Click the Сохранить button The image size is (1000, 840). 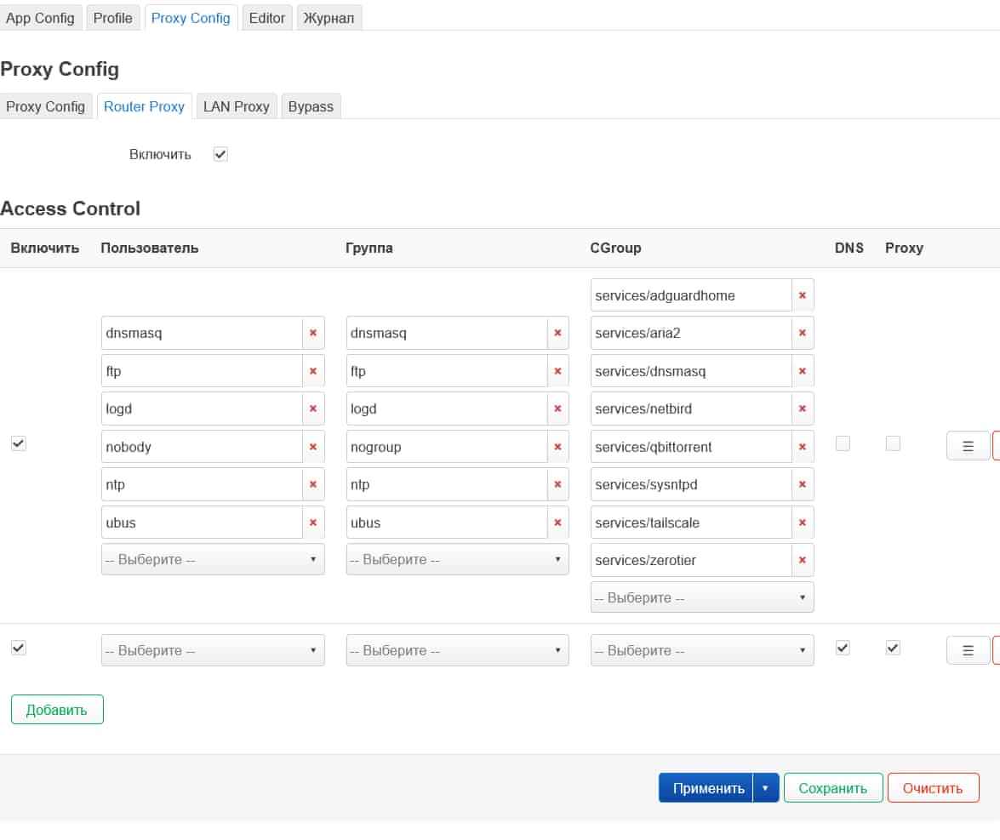(x=831, y=787)
